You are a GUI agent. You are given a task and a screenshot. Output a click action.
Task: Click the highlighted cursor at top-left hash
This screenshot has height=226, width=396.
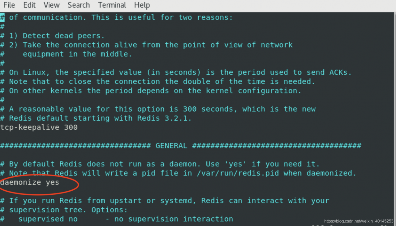(x=2, y=17)
